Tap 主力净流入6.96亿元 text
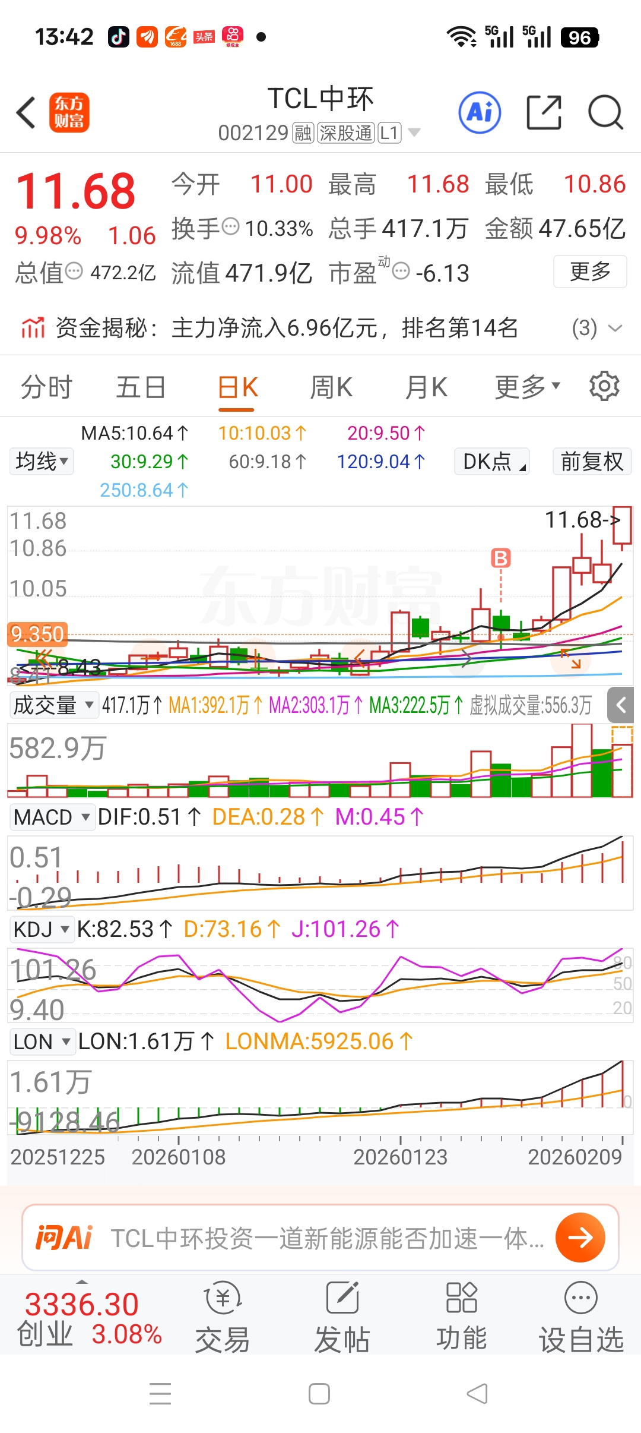The height and width of the screenshot is (1433, 641). point(275,327)
